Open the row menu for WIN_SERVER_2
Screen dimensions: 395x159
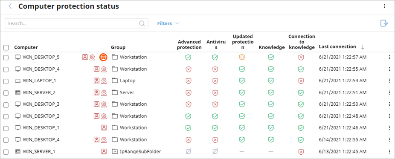389,93
